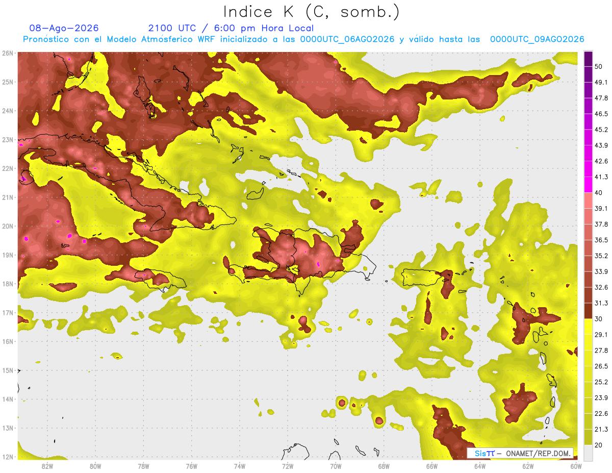Image resolution: width=612 pixels, height=473 pixels.
Task: Click the '49.1' colorbar label
Action: (601, 82)
